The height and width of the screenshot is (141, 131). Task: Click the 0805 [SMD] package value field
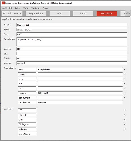coord(80,93)
